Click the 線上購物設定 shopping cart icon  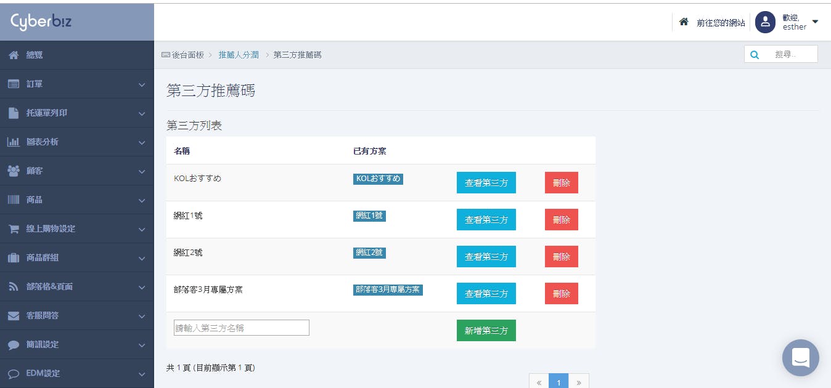tap(14, 228)
